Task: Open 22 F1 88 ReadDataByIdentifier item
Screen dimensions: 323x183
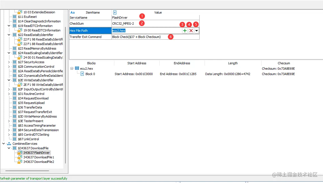Action: click(x=43, y=44)
